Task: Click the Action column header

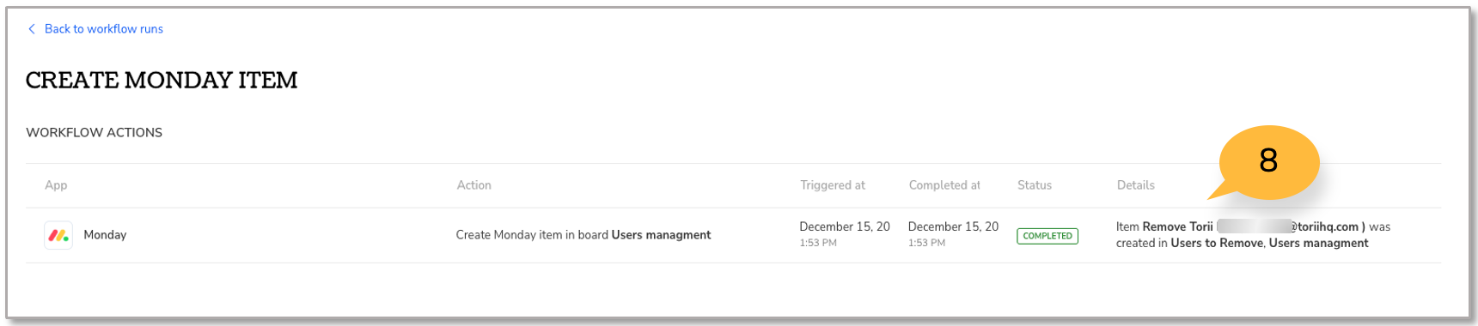Action: click(473, 185)
